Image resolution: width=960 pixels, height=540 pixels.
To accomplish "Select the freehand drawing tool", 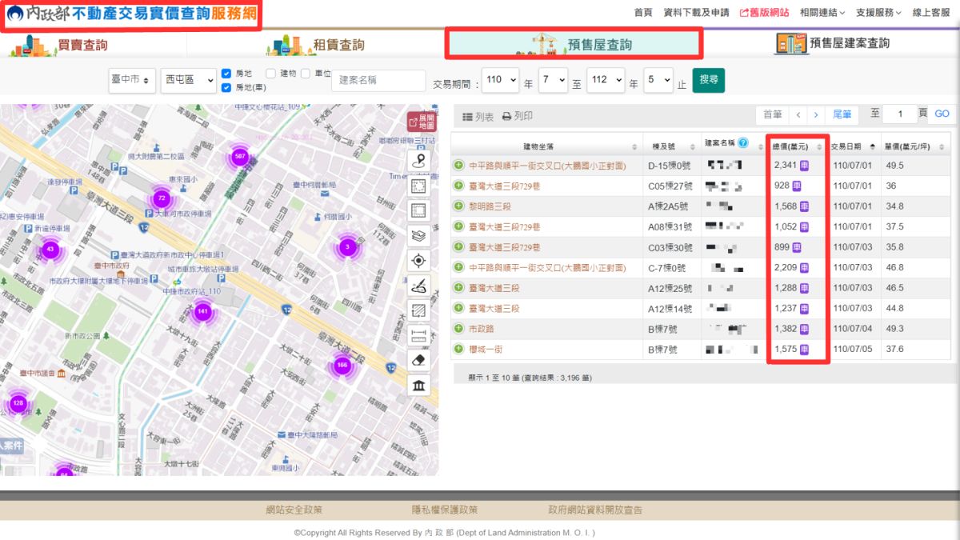I will [418, 284].
